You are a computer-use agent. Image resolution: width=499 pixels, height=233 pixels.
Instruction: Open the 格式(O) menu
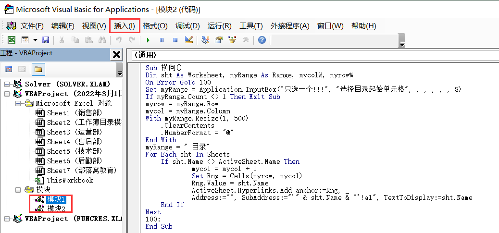155,26
